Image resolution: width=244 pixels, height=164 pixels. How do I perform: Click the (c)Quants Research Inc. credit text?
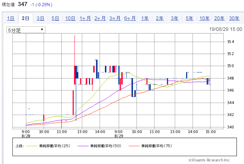pyautogui.click(x=209, y=160)
